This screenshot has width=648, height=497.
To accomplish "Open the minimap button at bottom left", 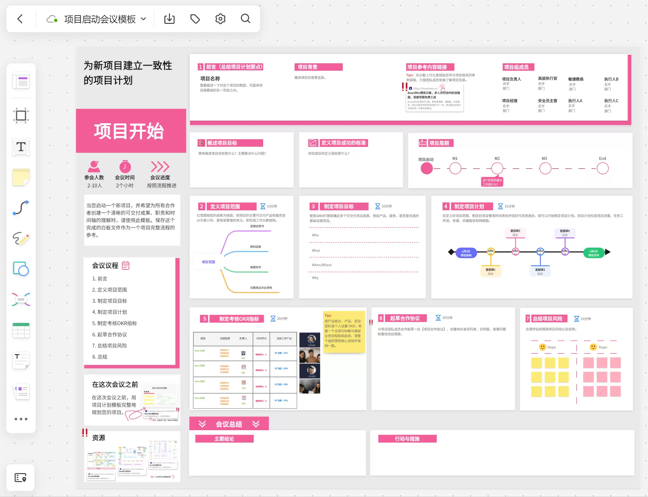I will [20, 478].
